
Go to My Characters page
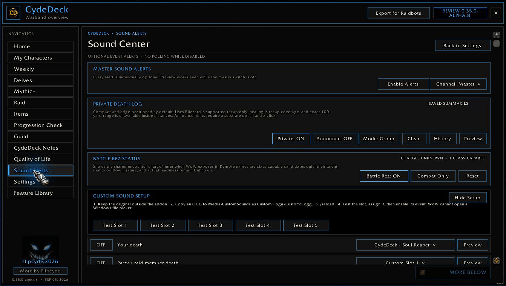coord(40,58)
